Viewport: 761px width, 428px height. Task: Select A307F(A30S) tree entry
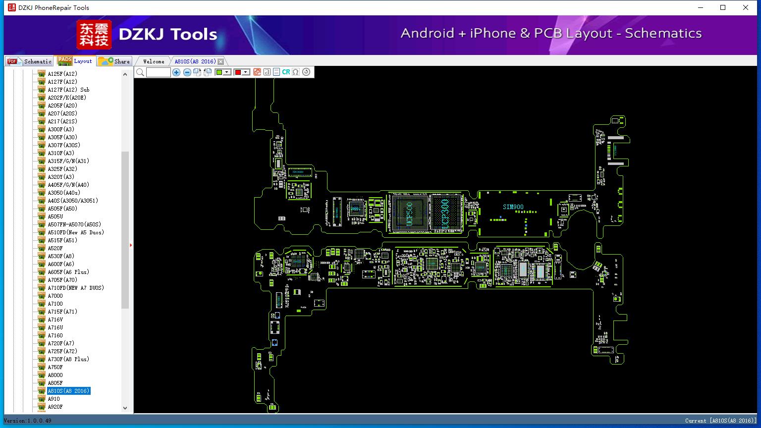click(64, 145)
